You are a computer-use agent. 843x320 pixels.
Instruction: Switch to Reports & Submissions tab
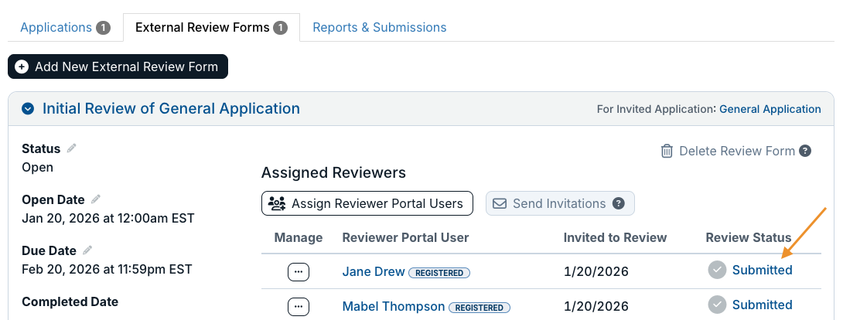[x=380, y=27]
